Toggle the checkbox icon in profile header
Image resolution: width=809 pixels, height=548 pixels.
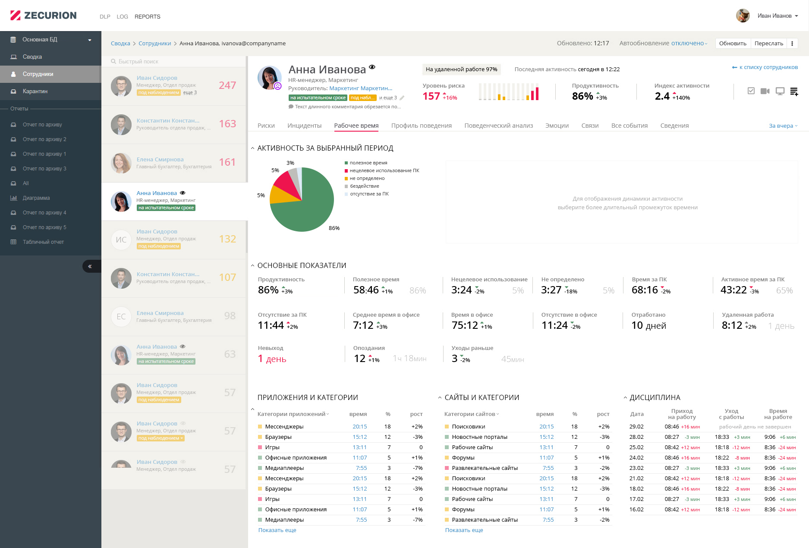point(751,91)
